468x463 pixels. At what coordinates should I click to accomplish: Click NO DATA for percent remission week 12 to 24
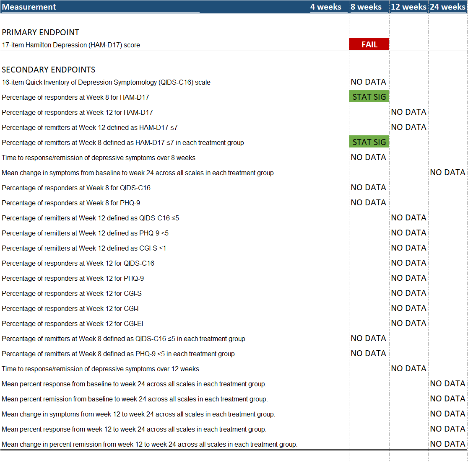pyautogui.click(x=448, y=444)
